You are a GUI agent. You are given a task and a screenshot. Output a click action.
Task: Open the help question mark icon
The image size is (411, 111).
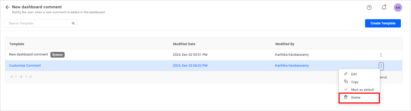(x=369, y=8)
